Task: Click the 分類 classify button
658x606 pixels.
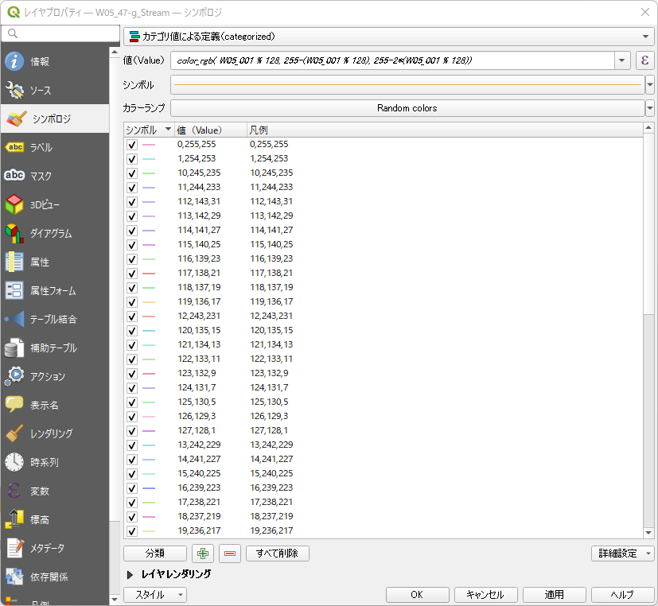Action: pyautogui.click(x=155, y=554)
